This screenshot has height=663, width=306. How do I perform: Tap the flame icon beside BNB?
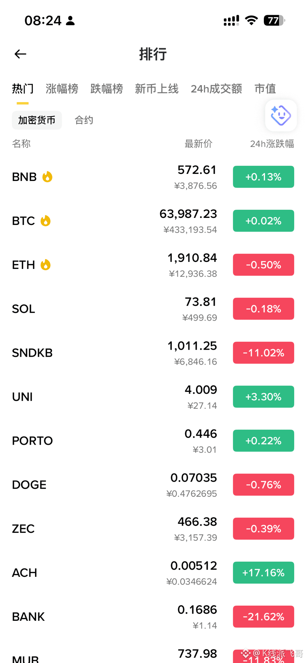point(47,177)
